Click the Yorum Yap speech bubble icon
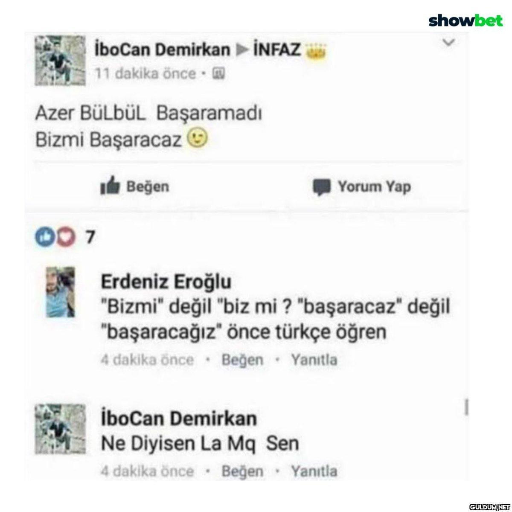 coord(321,187)
